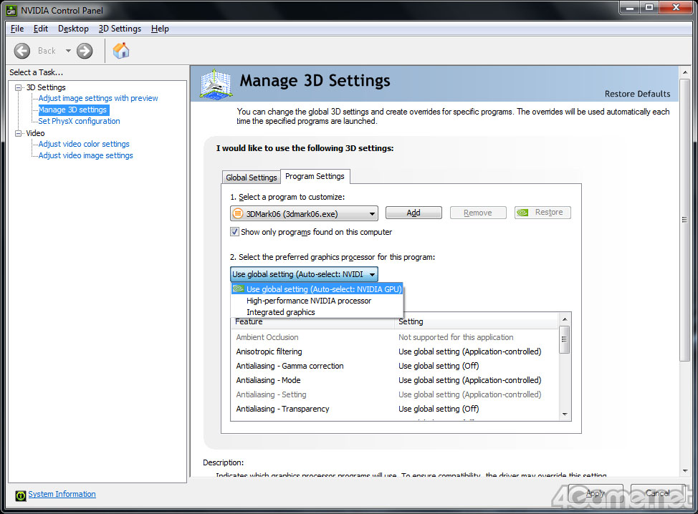Choose High-performance NVIDIA processor option

317,301
